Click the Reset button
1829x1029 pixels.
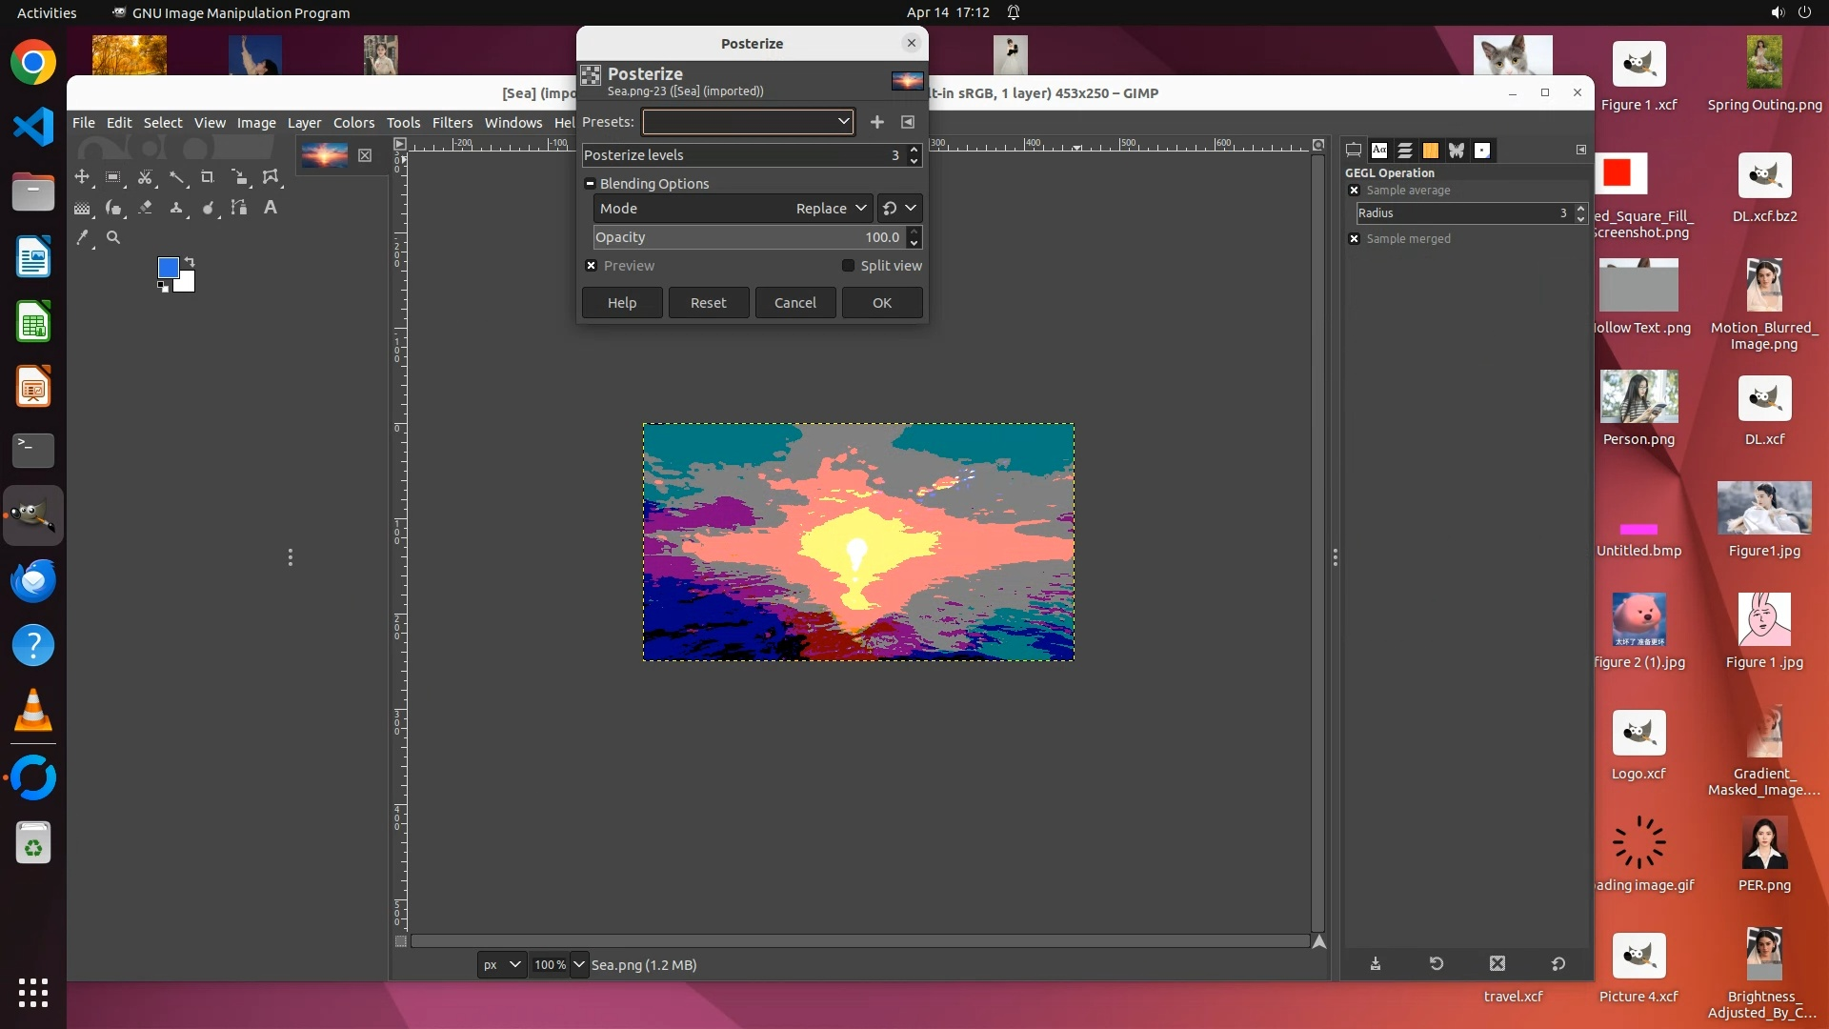click(708, 303)
